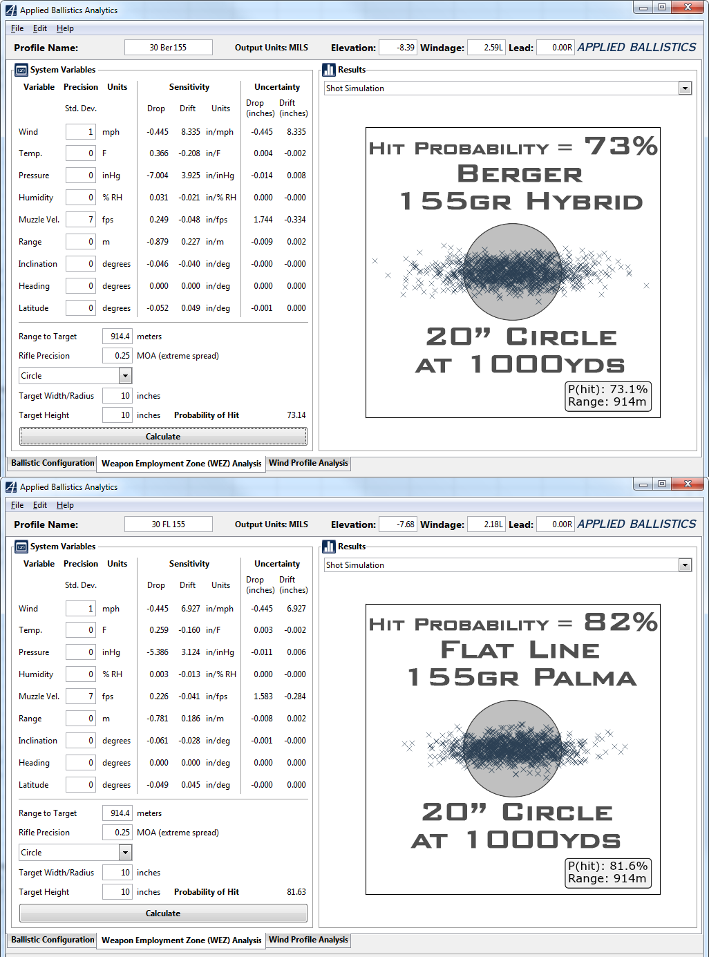
Task: Click Humidity Std. Dev. field in 30 FL 155 window
Action: click(x=81, y=674)
